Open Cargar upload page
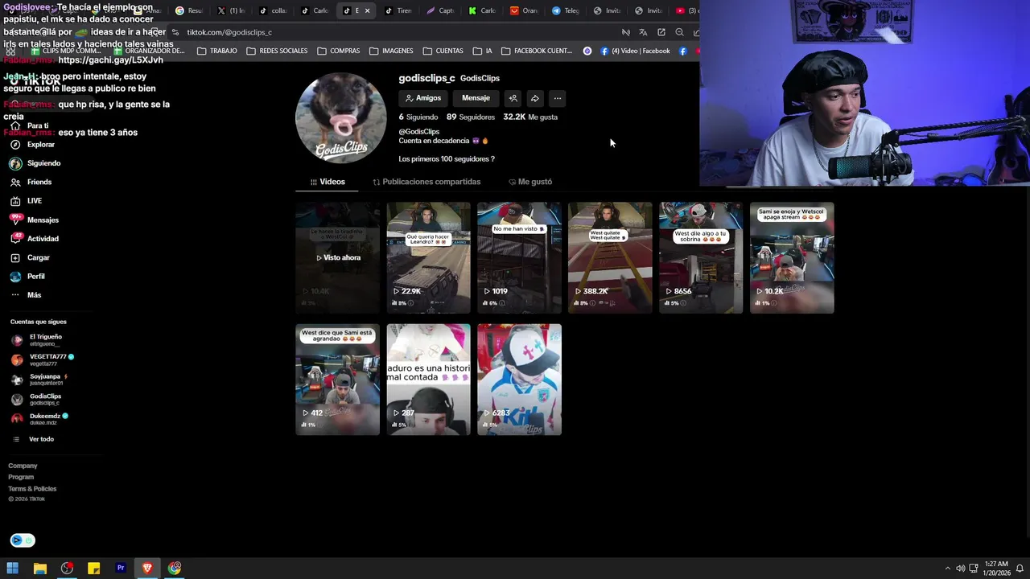Image resolution: width=1030 pixels, height=579 pixels. [x=31, y=257]
